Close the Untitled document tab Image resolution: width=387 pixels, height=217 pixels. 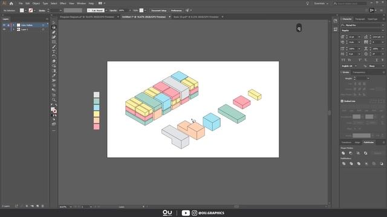(169, 17)
